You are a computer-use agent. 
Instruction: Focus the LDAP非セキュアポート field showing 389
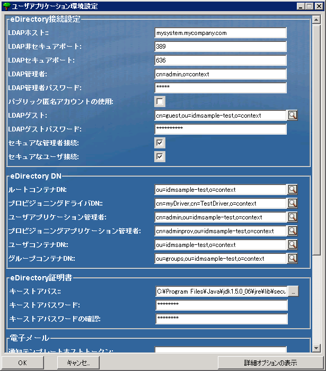click(221, 47)
